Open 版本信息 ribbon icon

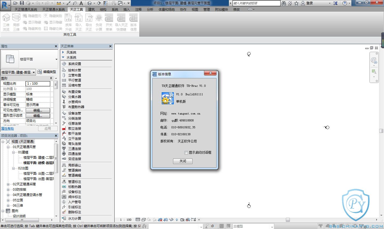(x=134, y=22)
